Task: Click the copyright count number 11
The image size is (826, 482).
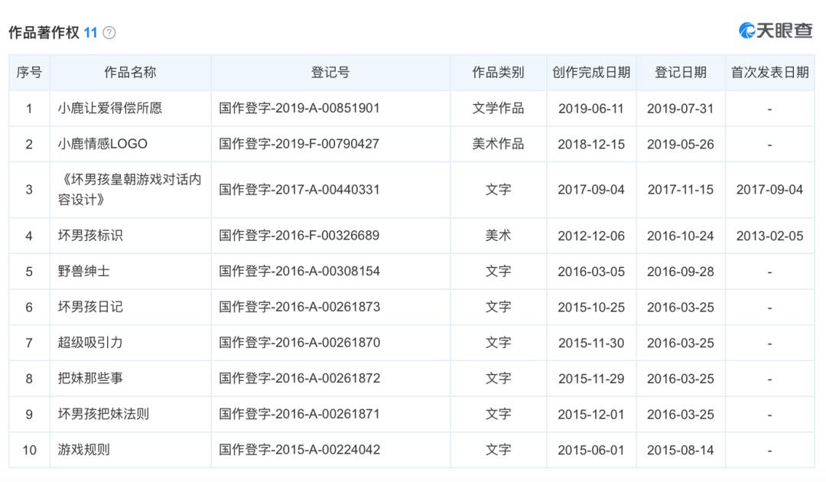Action: (x=91, y=33)
